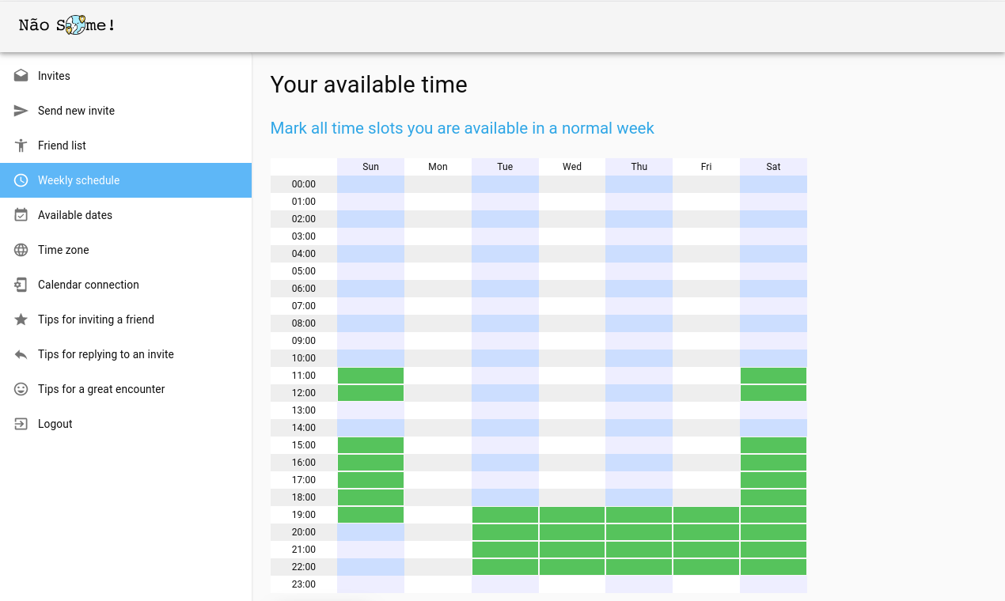
Task: Open Time zone settings
Action: click(x=126, y=250)
